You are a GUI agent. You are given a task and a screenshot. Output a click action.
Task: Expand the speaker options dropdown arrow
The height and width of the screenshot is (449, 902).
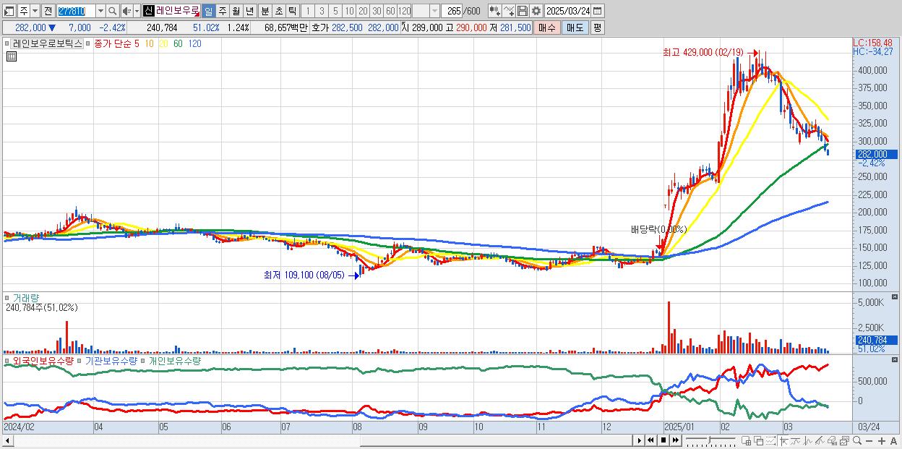click(137, 11)
